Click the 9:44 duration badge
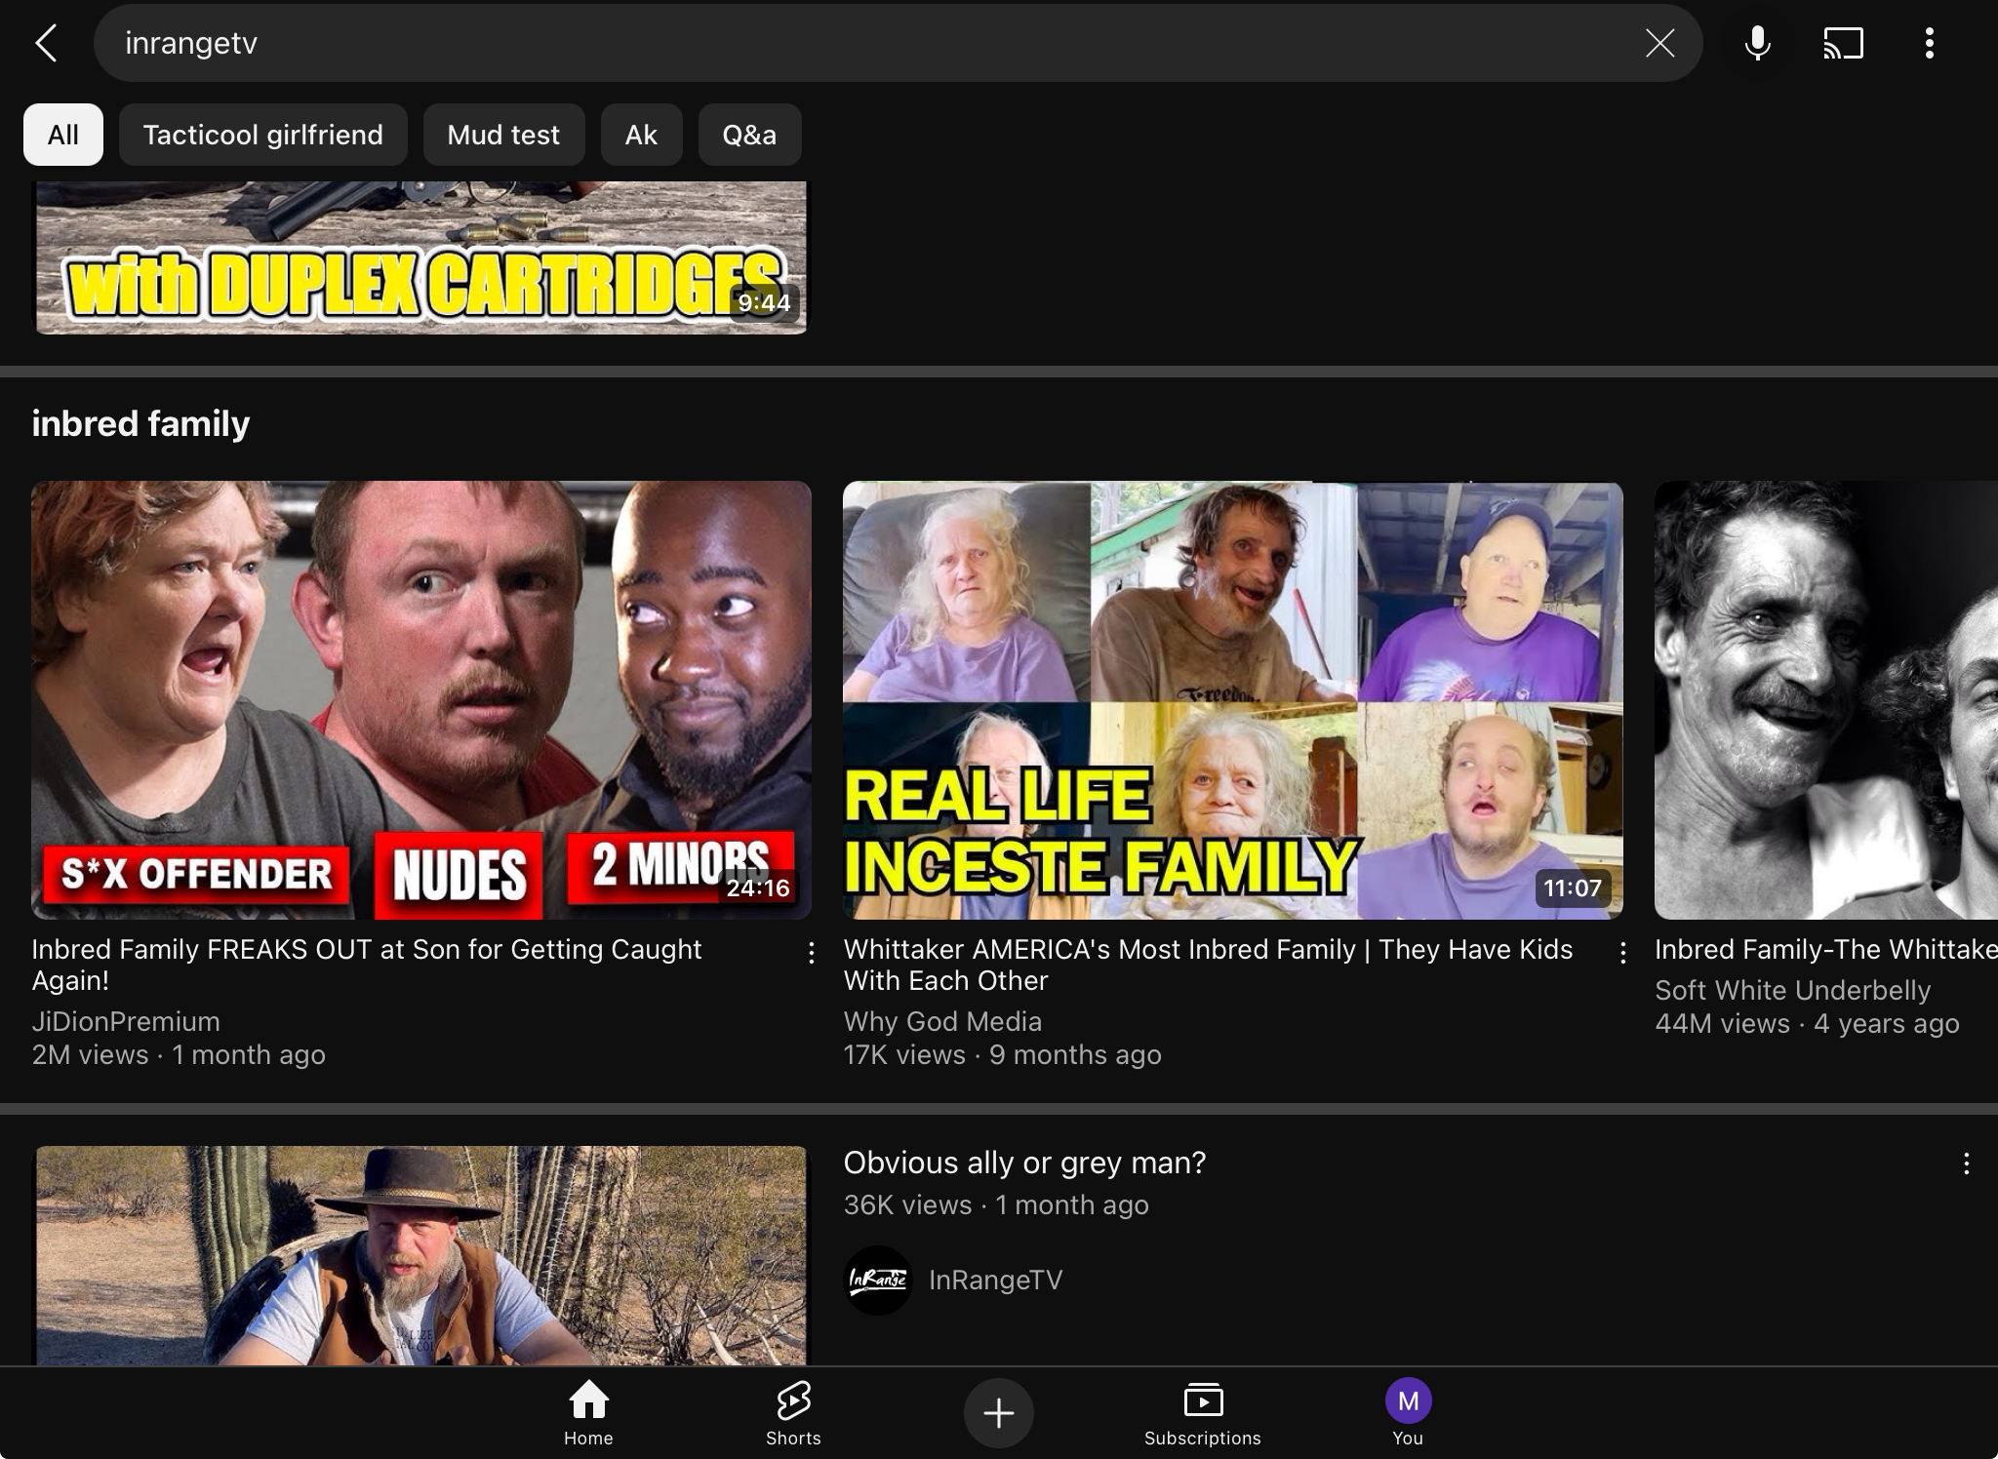 764,302
